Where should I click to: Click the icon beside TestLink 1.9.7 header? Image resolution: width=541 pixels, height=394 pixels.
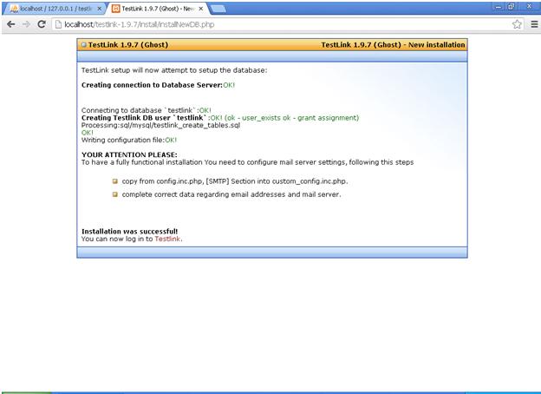[83, 44]
